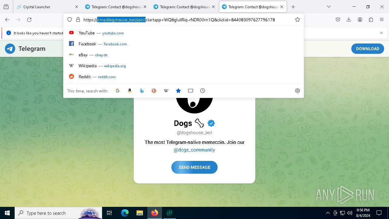Viewport: 389px width, 219px height.
Task: Click the taskbar search box
Action: pos(58,213)
